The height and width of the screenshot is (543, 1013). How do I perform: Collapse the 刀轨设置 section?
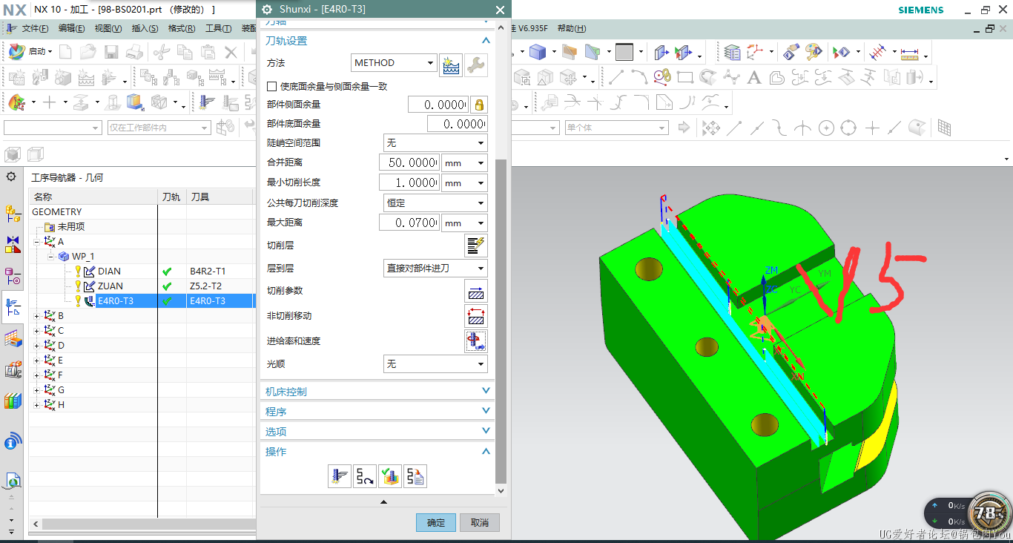tap(378, 41)
